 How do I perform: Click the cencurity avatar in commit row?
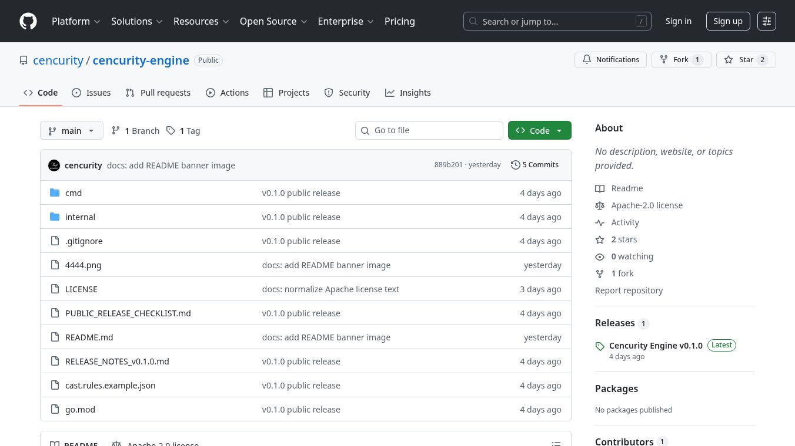point(54,165)
